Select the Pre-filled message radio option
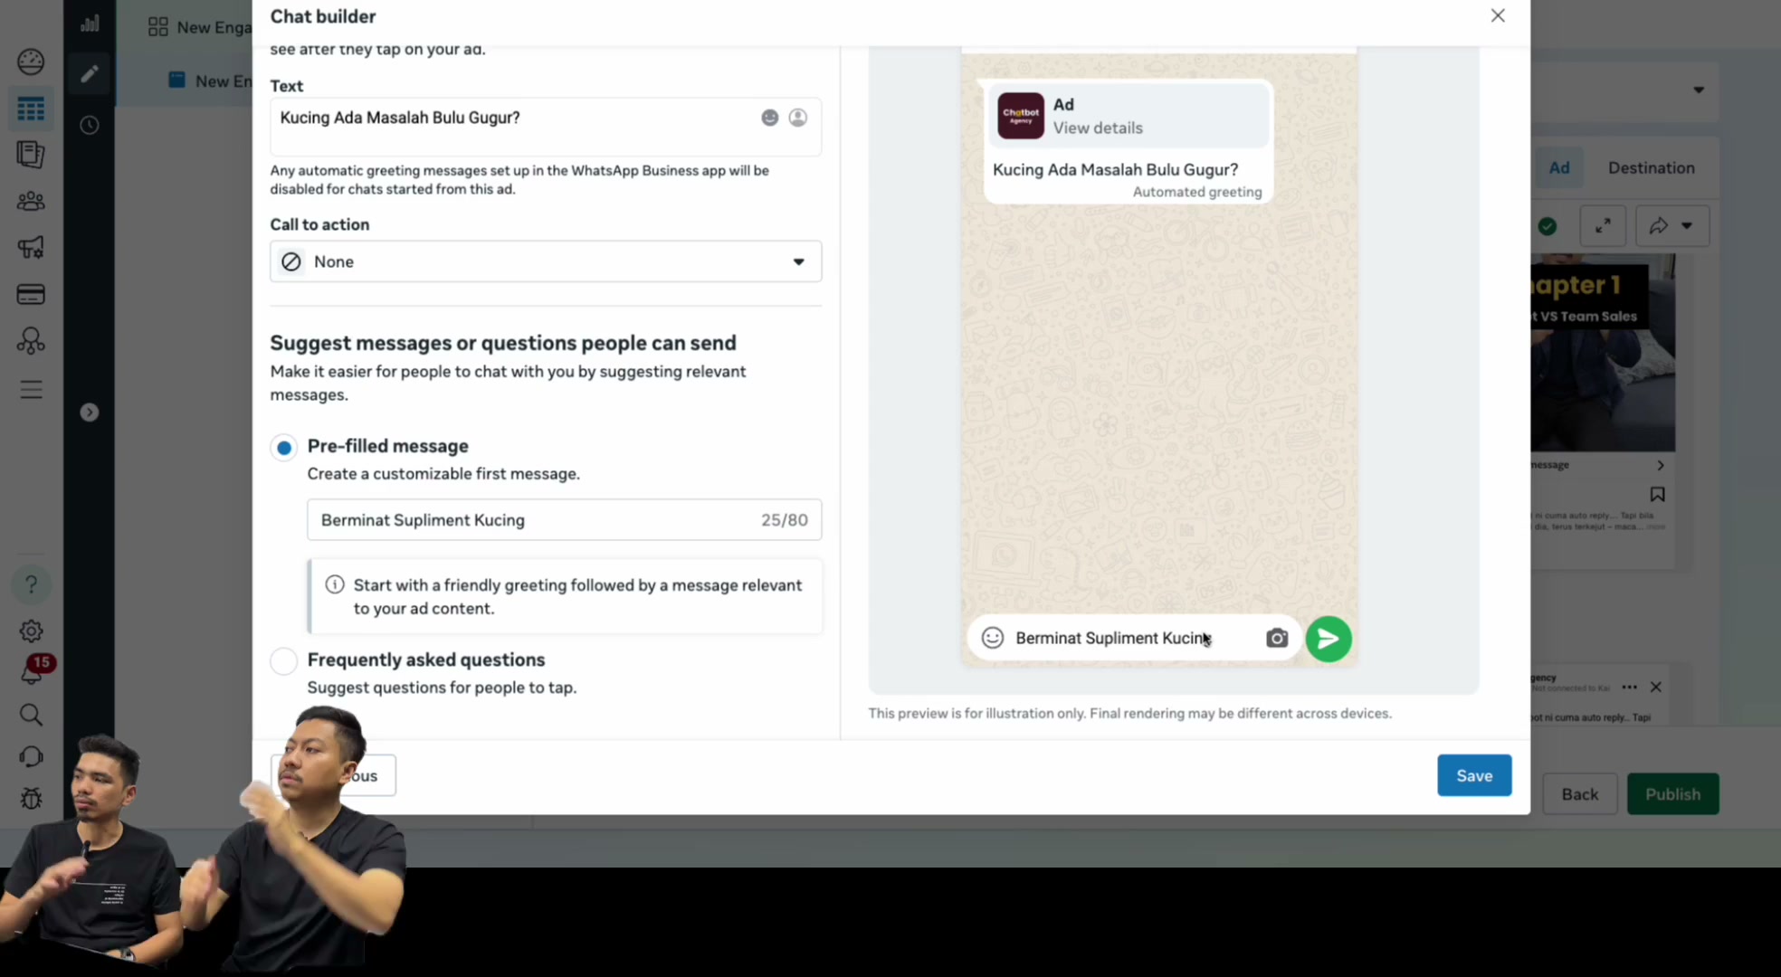The image size is (1781, 977). (284, 447)
